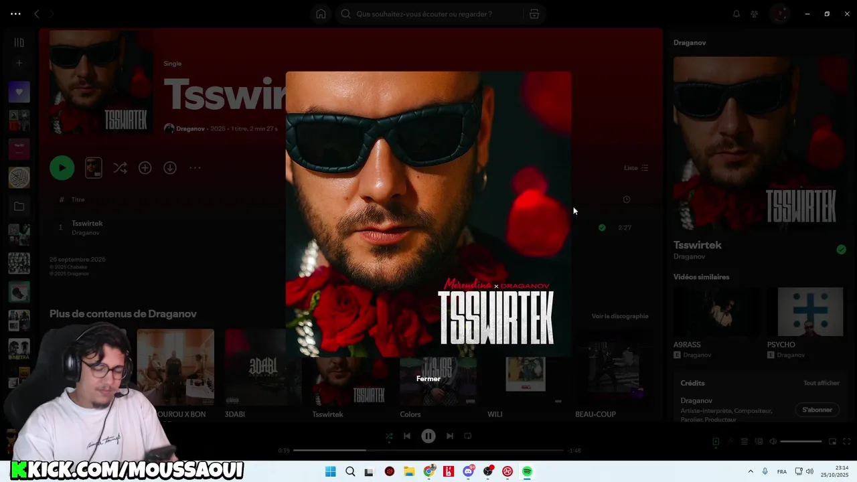Enter full screen mode icon
857x482 pixels.
pos(848,442)
